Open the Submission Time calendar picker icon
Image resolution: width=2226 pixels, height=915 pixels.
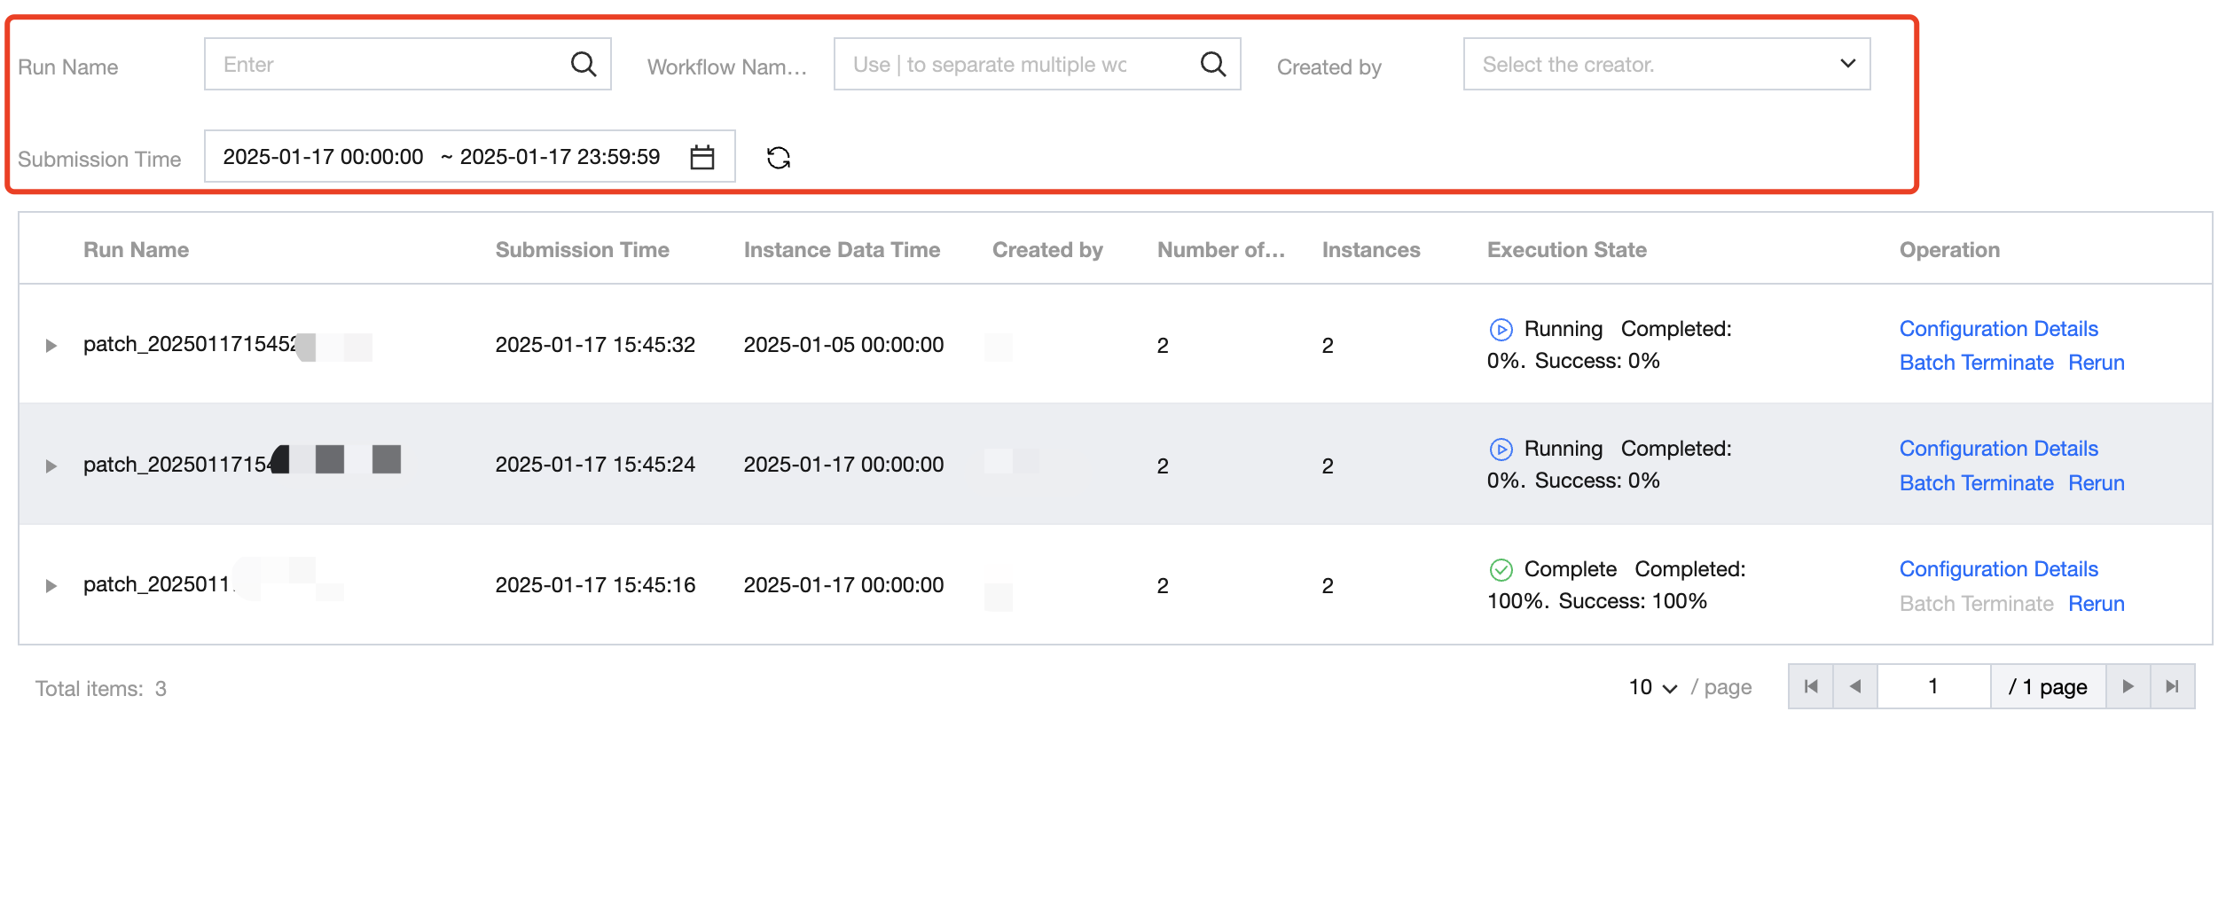pos(702,157)
